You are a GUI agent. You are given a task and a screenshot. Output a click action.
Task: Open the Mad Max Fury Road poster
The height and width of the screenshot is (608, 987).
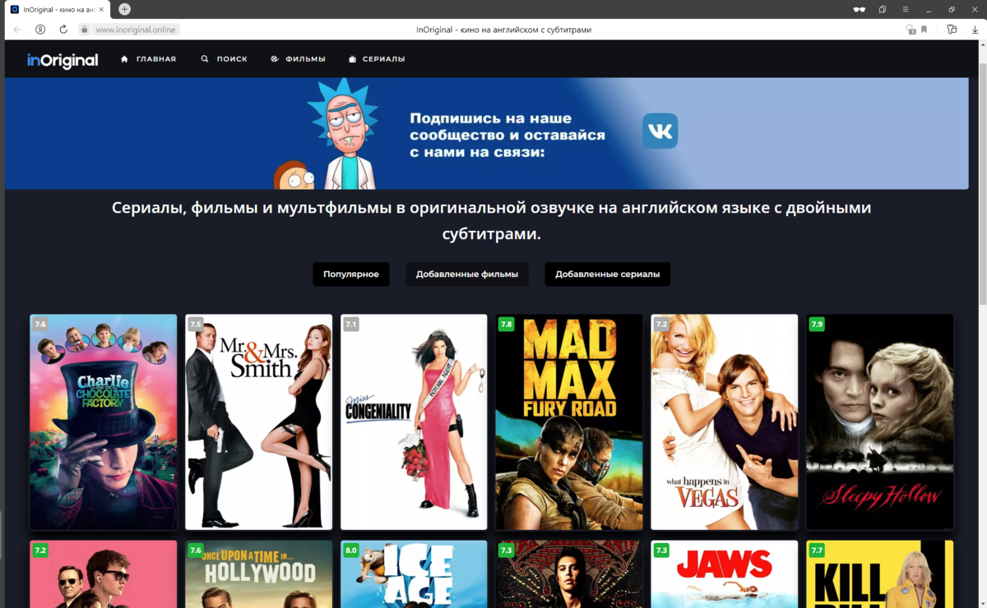(569, 422)
